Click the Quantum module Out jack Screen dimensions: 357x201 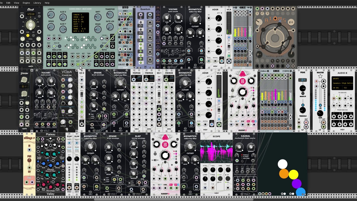click(150, 15)
